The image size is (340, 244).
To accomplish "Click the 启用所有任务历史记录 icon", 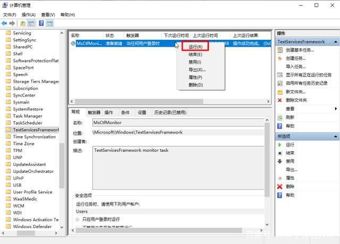I will (280, 83).
